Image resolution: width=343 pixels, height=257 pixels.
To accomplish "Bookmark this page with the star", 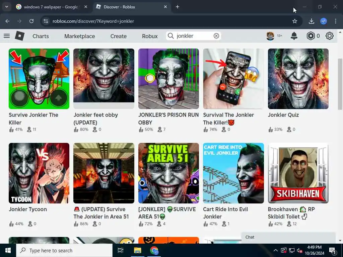I will click(295, 21).
